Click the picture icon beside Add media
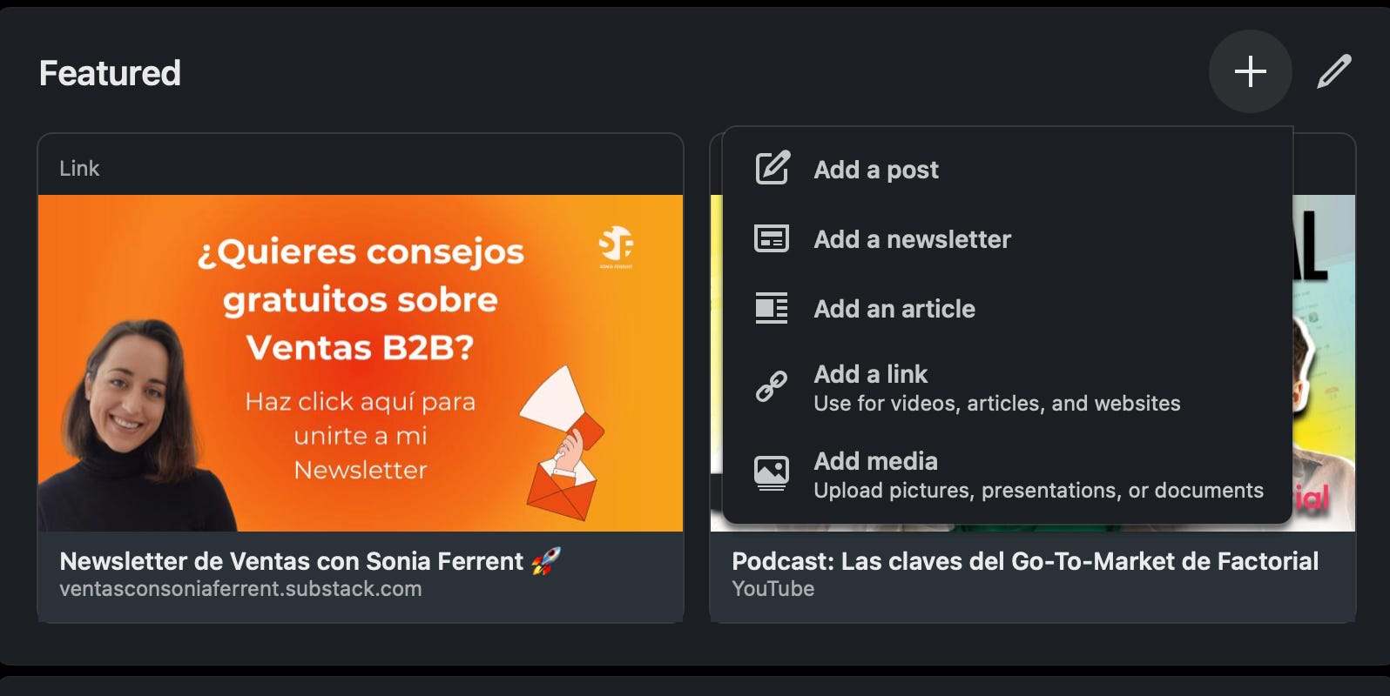The height and width of the screenshot is (696, 1390). click(772, 472)
